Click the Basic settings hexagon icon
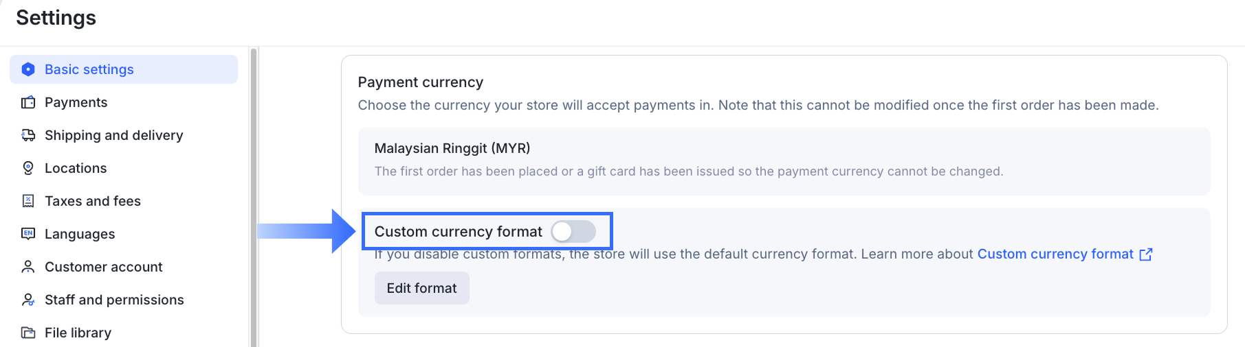This screenshot has width=1245, height=347. [28, 69]
